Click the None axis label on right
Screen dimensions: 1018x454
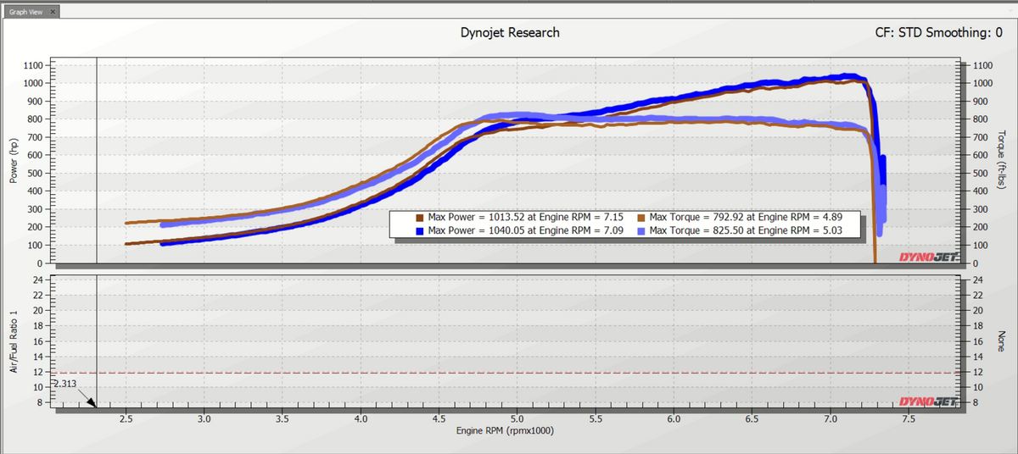[x=1002, y=340]
